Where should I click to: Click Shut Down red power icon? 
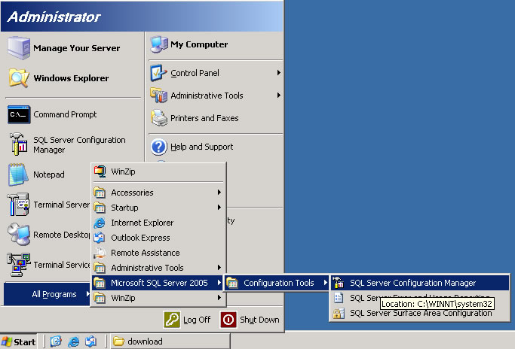point(228,320)
